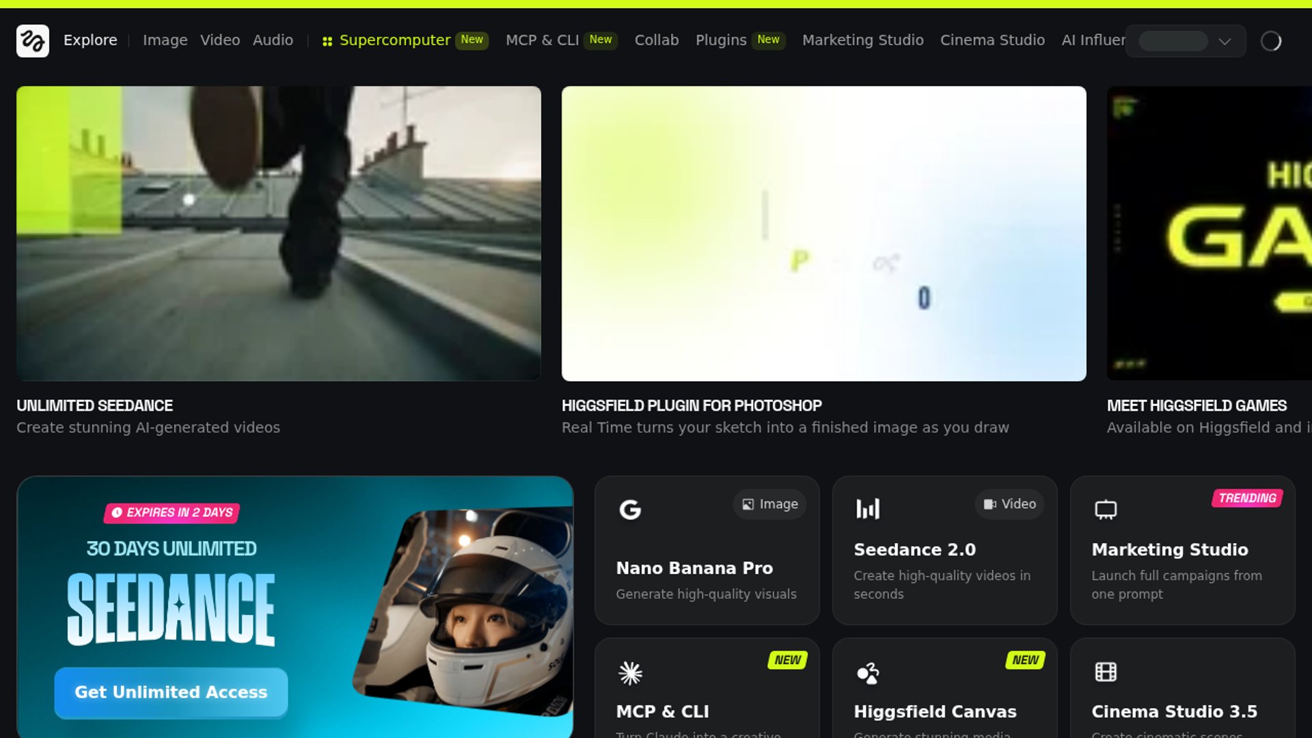Click 'Real Time turns your sketch' description
The width and height of the screenshot is (1312, 738).
(x=785, y=428)
